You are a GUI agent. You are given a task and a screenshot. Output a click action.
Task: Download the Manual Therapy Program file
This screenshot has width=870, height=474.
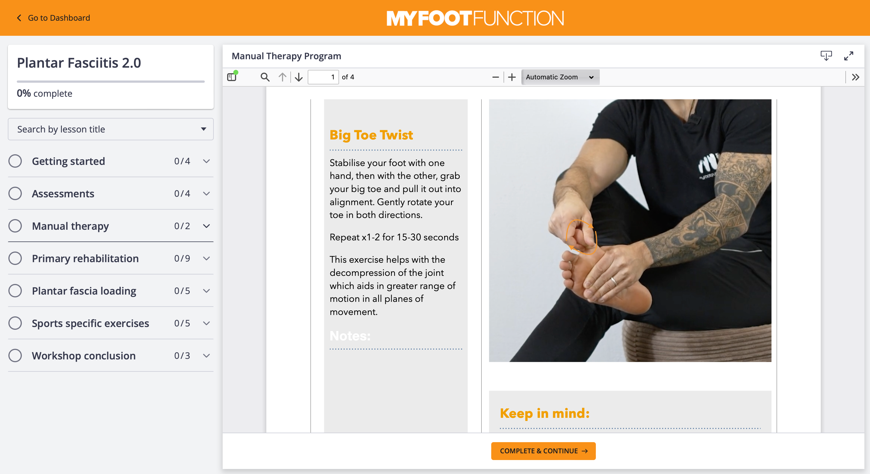click(826, 56)
